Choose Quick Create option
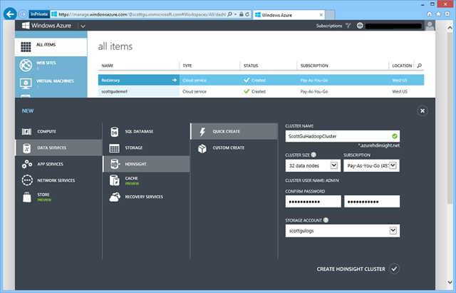Viewport: 456px width, 293px height. tap(234, 131)
